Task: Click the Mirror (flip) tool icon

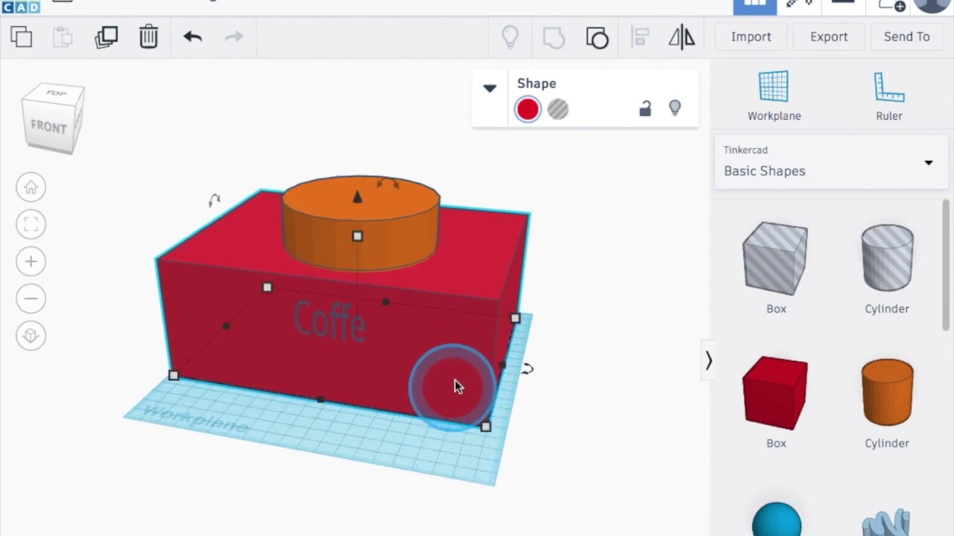Action: [x=681, y=37]
